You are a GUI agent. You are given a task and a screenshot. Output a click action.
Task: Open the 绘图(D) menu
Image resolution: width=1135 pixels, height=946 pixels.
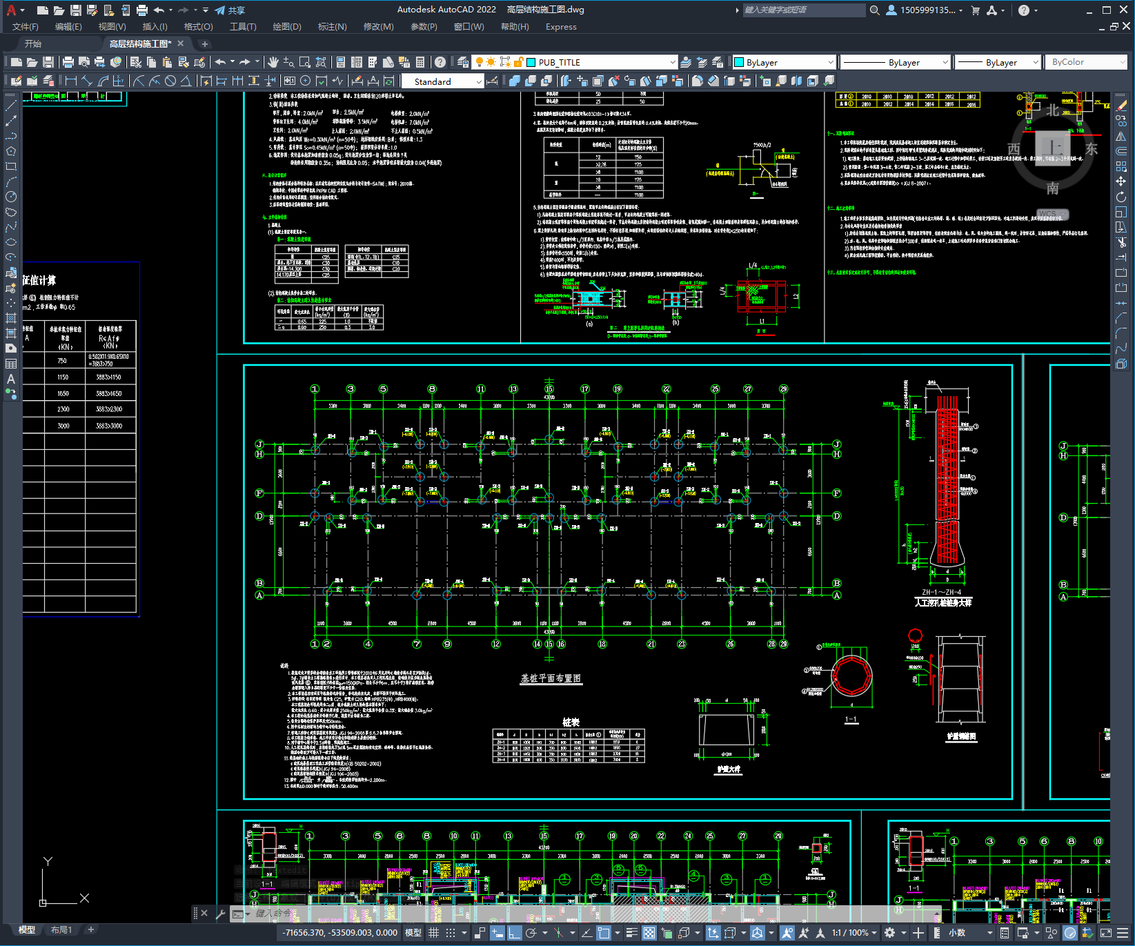point(287,27)
